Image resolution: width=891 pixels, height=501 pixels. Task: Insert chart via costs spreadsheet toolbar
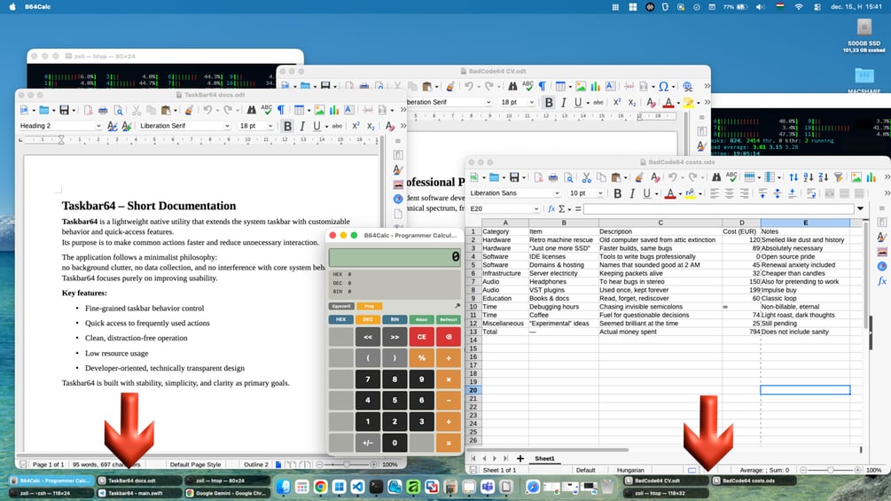point(871,177)
